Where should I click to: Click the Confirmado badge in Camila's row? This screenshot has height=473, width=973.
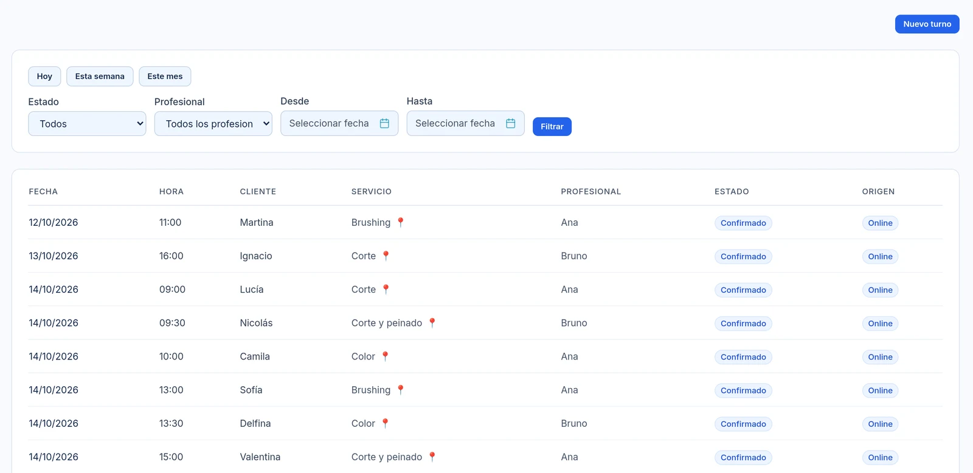[743, 357]
